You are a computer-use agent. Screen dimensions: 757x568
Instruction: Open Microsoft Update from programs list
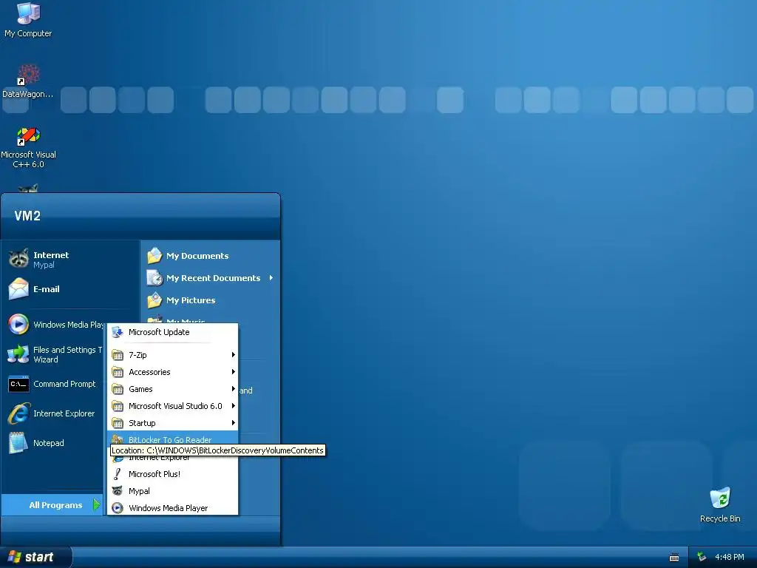[172, 332]
